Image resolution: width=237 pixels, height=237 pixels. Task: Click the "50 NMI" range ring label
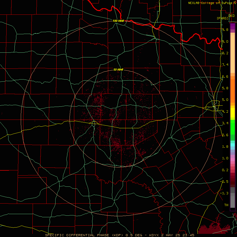point(118,70)
